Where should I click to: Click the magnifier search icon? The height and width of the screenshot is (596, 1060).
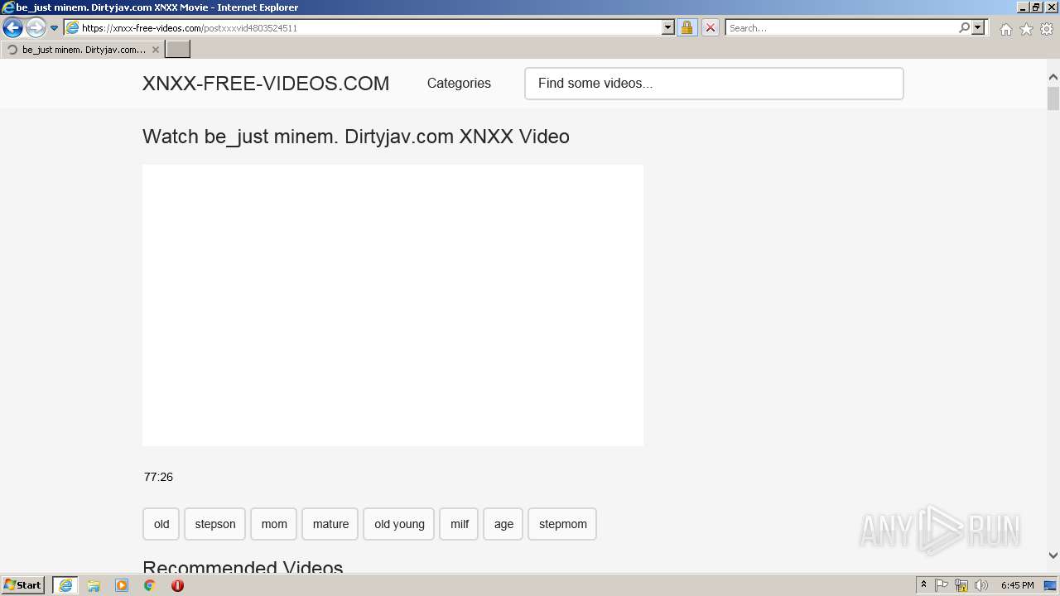tap(964, 27)
